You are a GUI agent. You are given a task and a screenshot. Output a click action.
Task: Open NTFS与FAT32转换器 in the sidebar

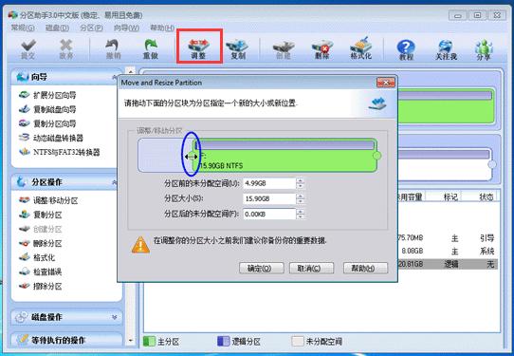tap(60, 152)
